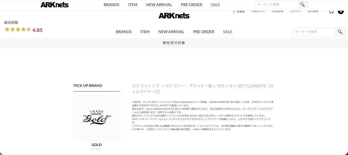Image resolution: width=348 pixels, height=155 pixels.
Task: Open ITEM in the lower navigation
Action: click(x=145, y=32)
